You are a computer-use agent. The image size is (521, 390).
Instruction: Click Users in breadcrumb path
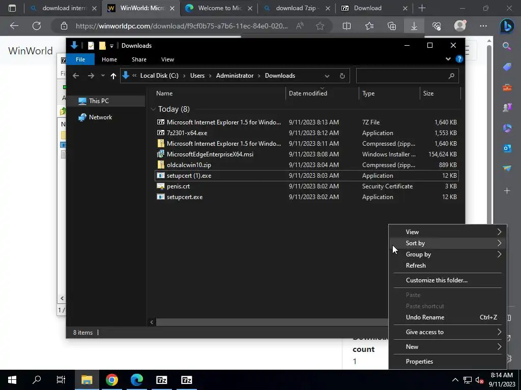point(197,76)
